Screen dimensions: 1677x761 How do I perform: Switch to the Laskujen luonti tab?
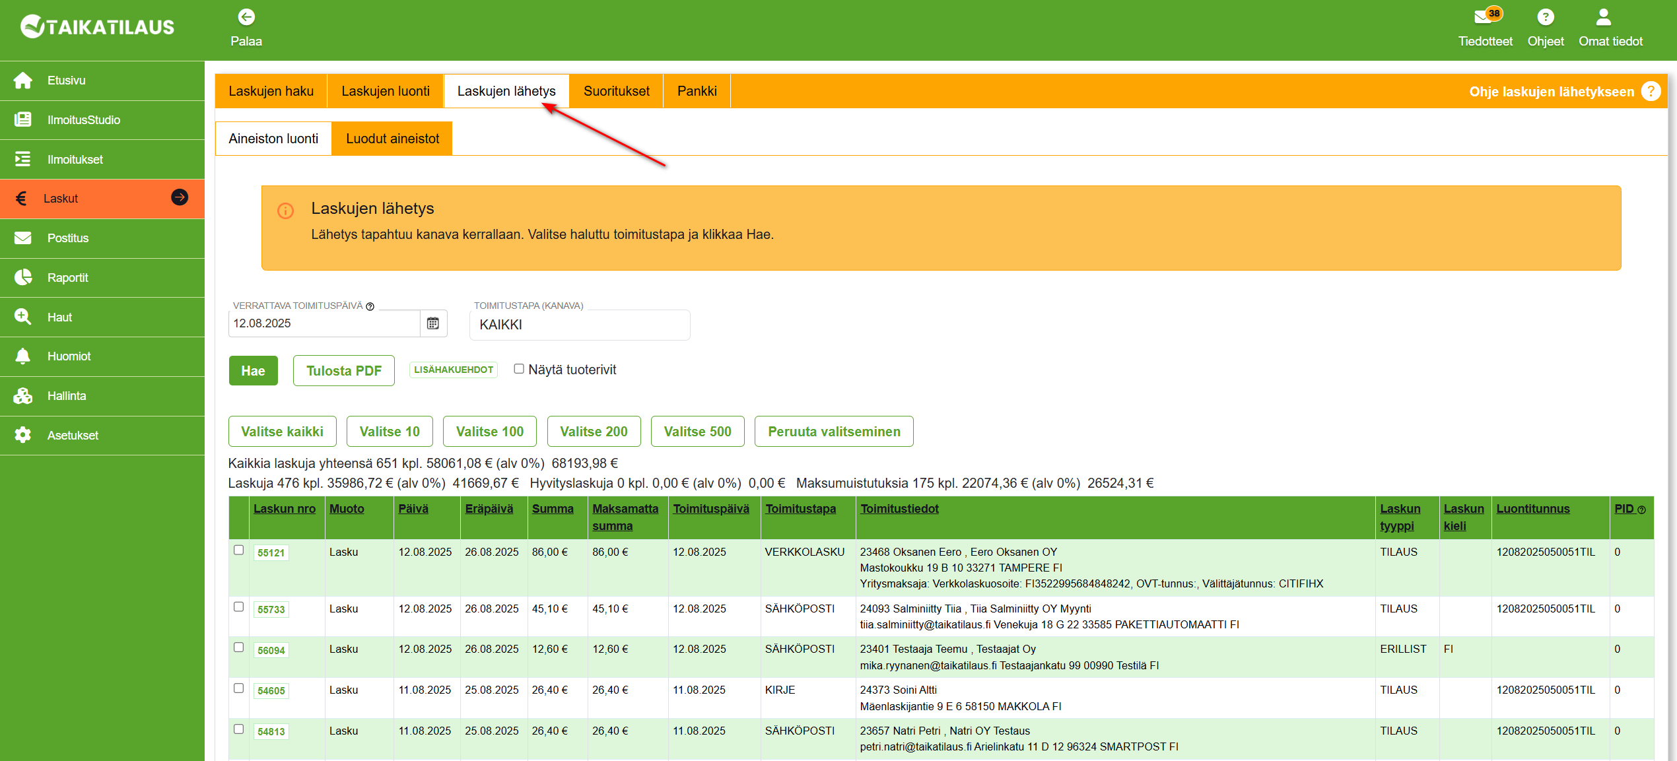(x=386, y=91)
